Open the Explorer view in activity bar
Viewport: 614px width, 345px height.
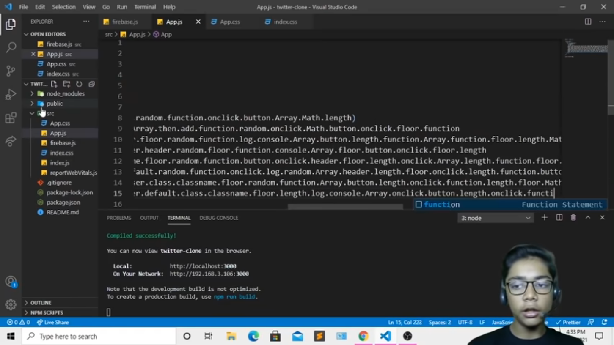click(11, 24)
